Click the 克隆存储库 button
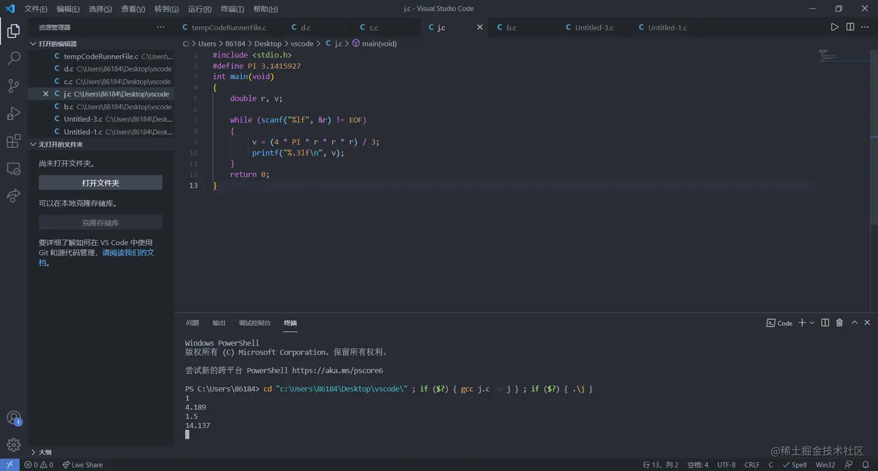This screenshot has width=878, height=471. [x=100, y=223]
